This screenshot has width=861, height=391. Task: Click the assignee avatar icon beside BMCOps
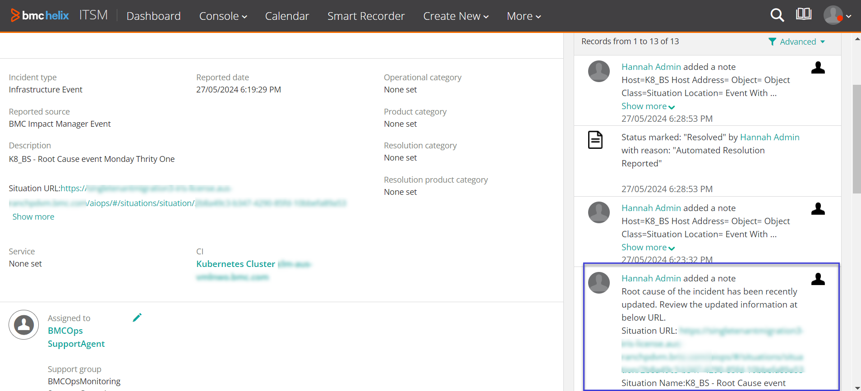(24, 325)
